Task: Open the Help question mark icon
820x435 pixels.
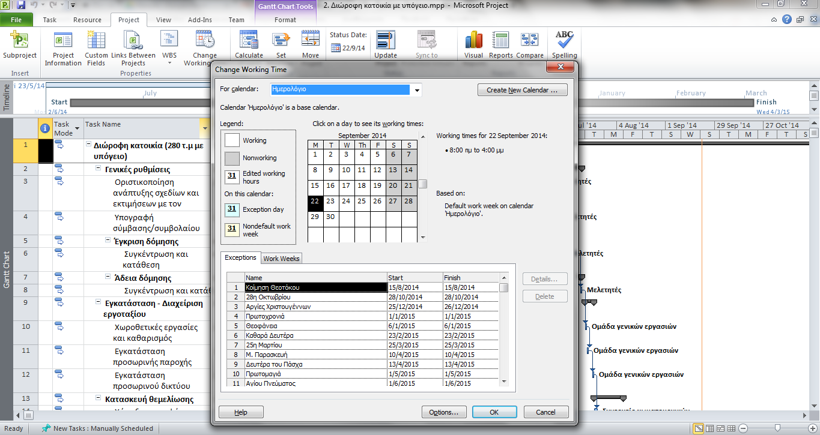Action: coord(786,20)
